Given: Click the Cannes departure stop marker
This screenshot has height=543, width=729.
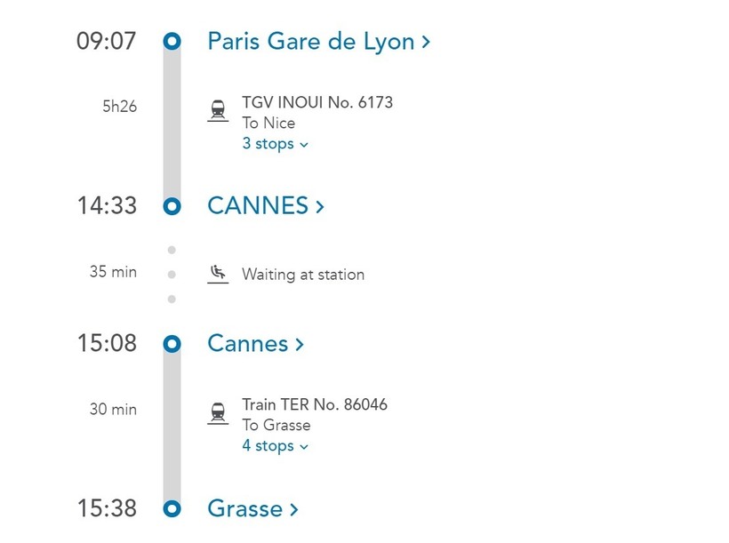Looking at the screenshot, I should [x=172, y=344].
